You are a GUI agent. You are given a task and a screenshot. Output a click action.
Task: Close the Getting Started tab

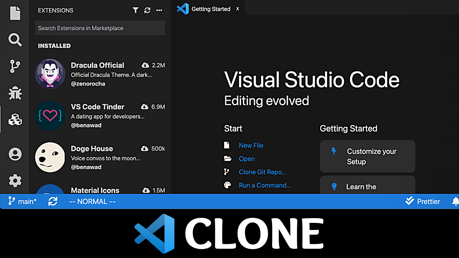237,9
